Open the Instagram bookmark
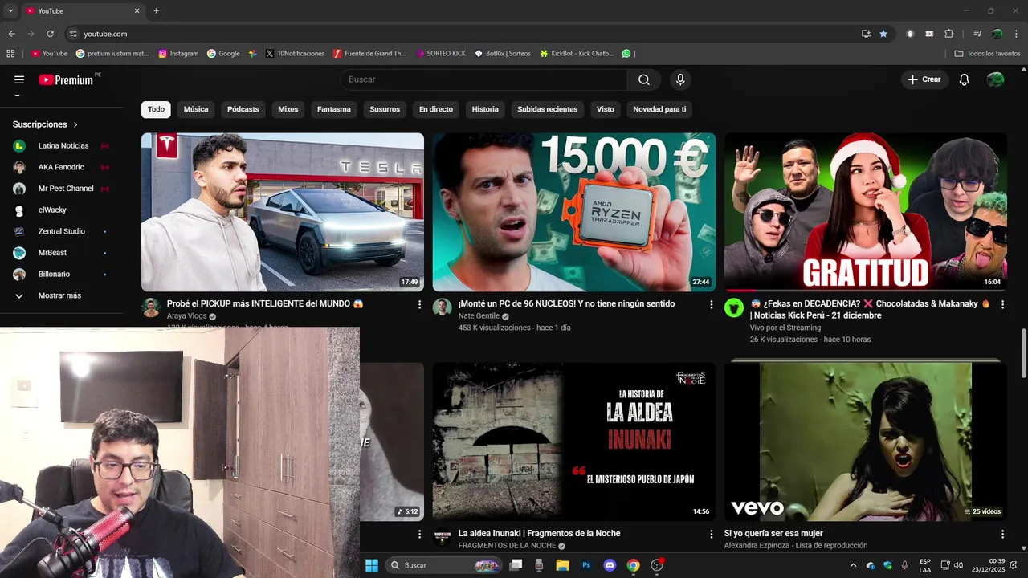1028x578 pixels. click(177, 54)
